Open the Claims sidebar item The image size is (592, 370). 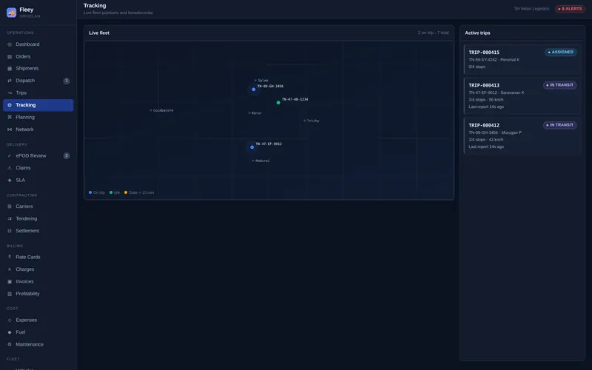tap(38, 168)
